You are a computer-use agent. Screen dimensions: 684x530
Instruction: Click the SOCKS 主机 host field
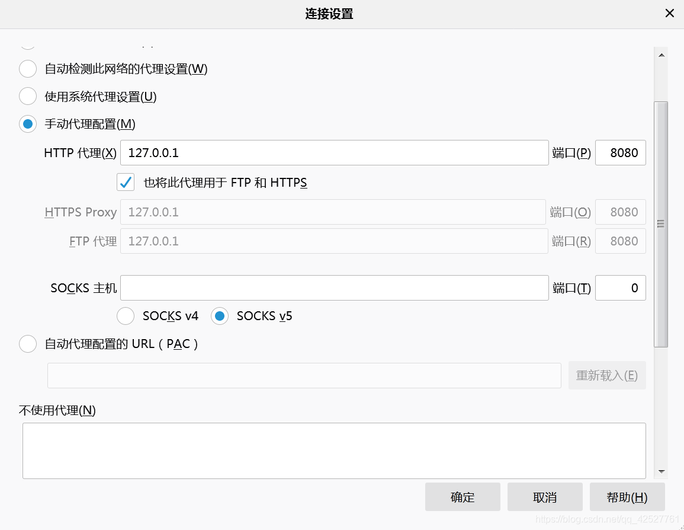pyautogui.click(x=334, y=288)
